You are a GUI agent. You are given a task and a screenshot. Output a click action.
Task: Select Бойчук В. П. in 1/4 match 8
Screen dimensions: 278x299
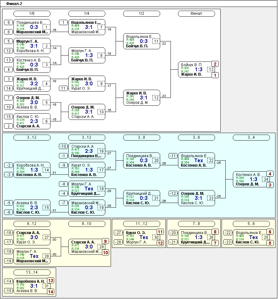[82, 60]
